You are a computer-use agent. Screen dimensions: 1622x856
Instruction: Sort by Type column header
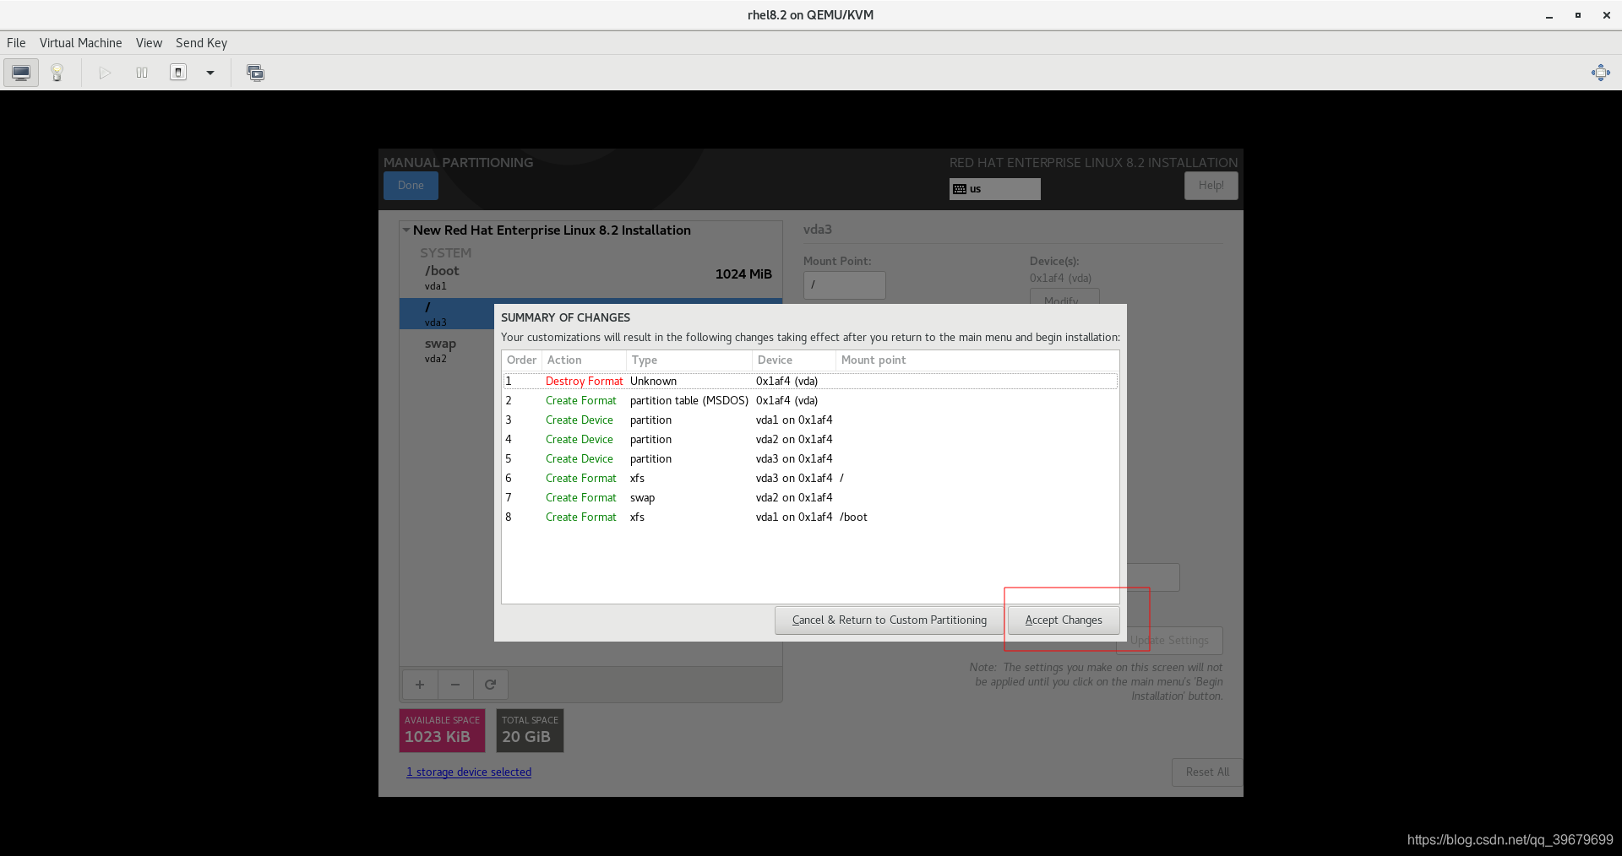tap(689, 360)
